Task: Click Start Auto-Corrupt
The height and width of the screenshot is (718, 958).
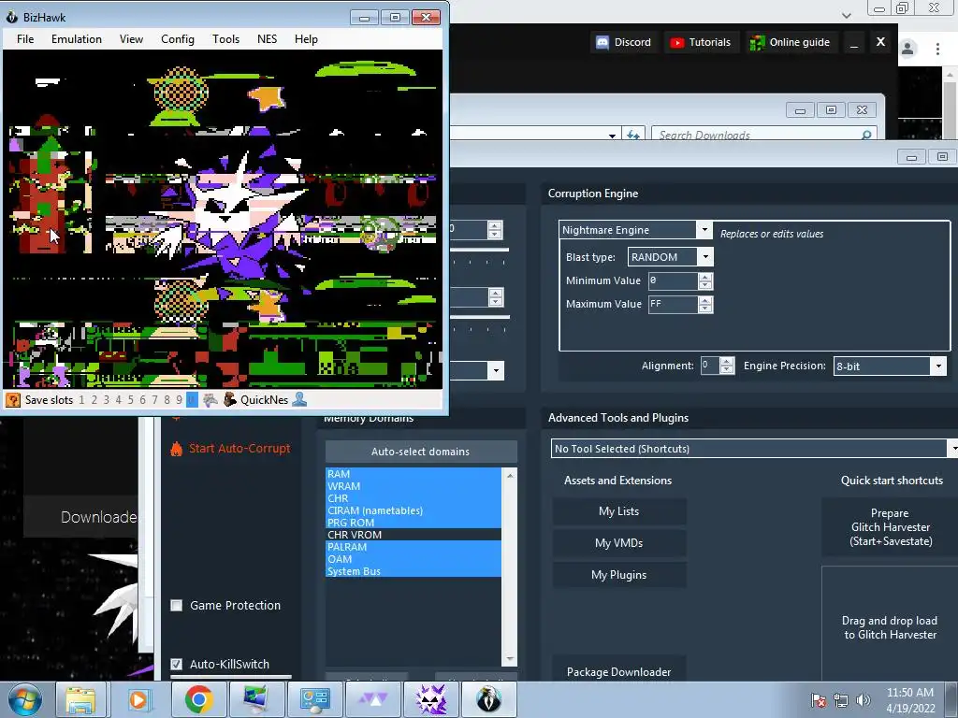Action: coord(239,448)
